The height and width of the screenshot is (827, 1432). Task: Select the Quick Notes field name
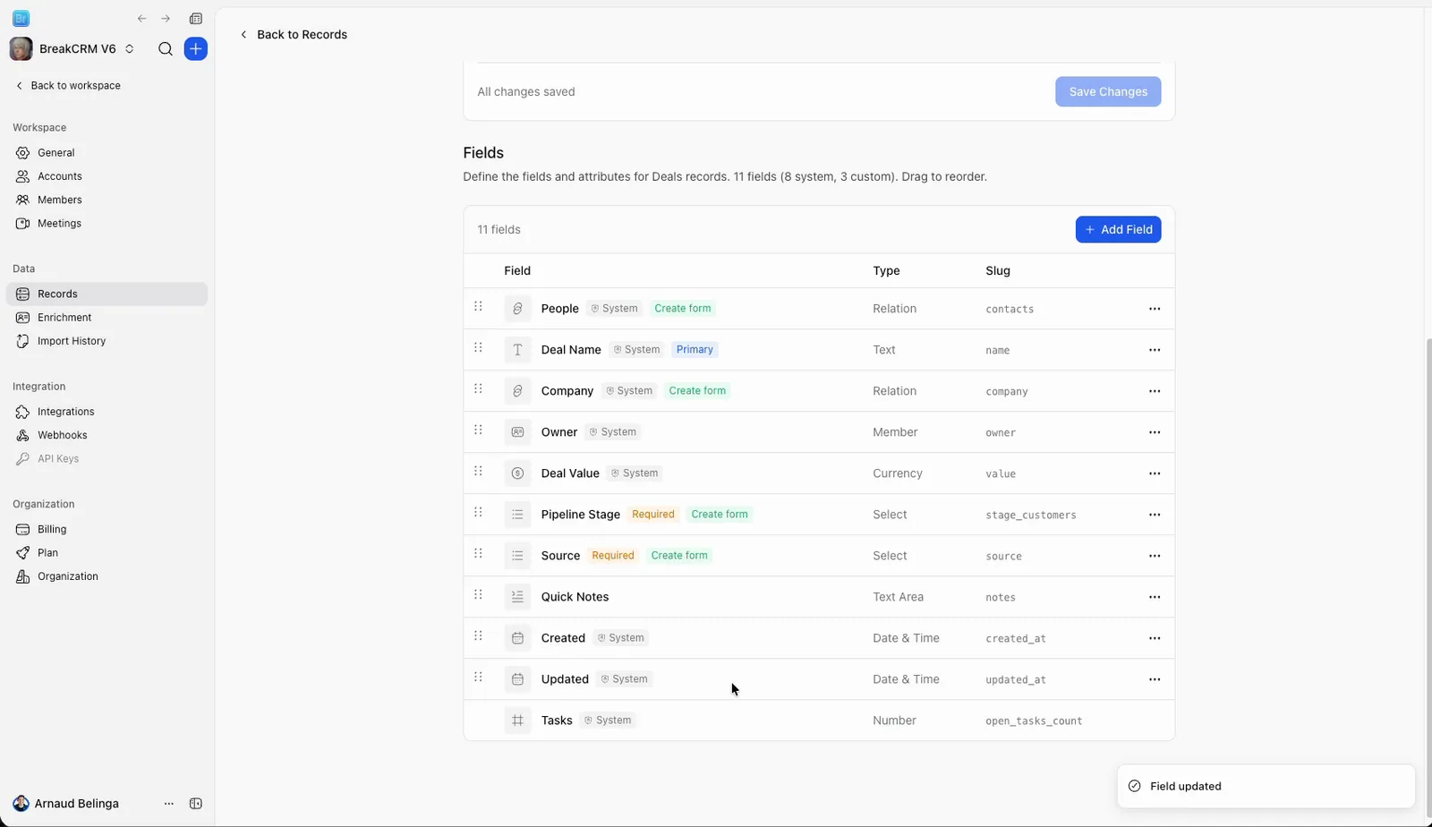coord(575,597)
